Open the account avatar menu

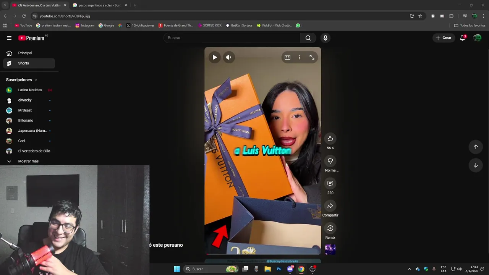point(477,38)
